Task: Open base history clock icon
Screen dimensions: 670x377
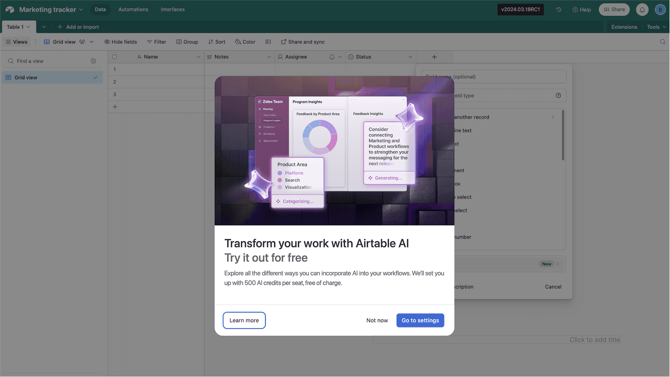Action: click(x=558, y=9)
